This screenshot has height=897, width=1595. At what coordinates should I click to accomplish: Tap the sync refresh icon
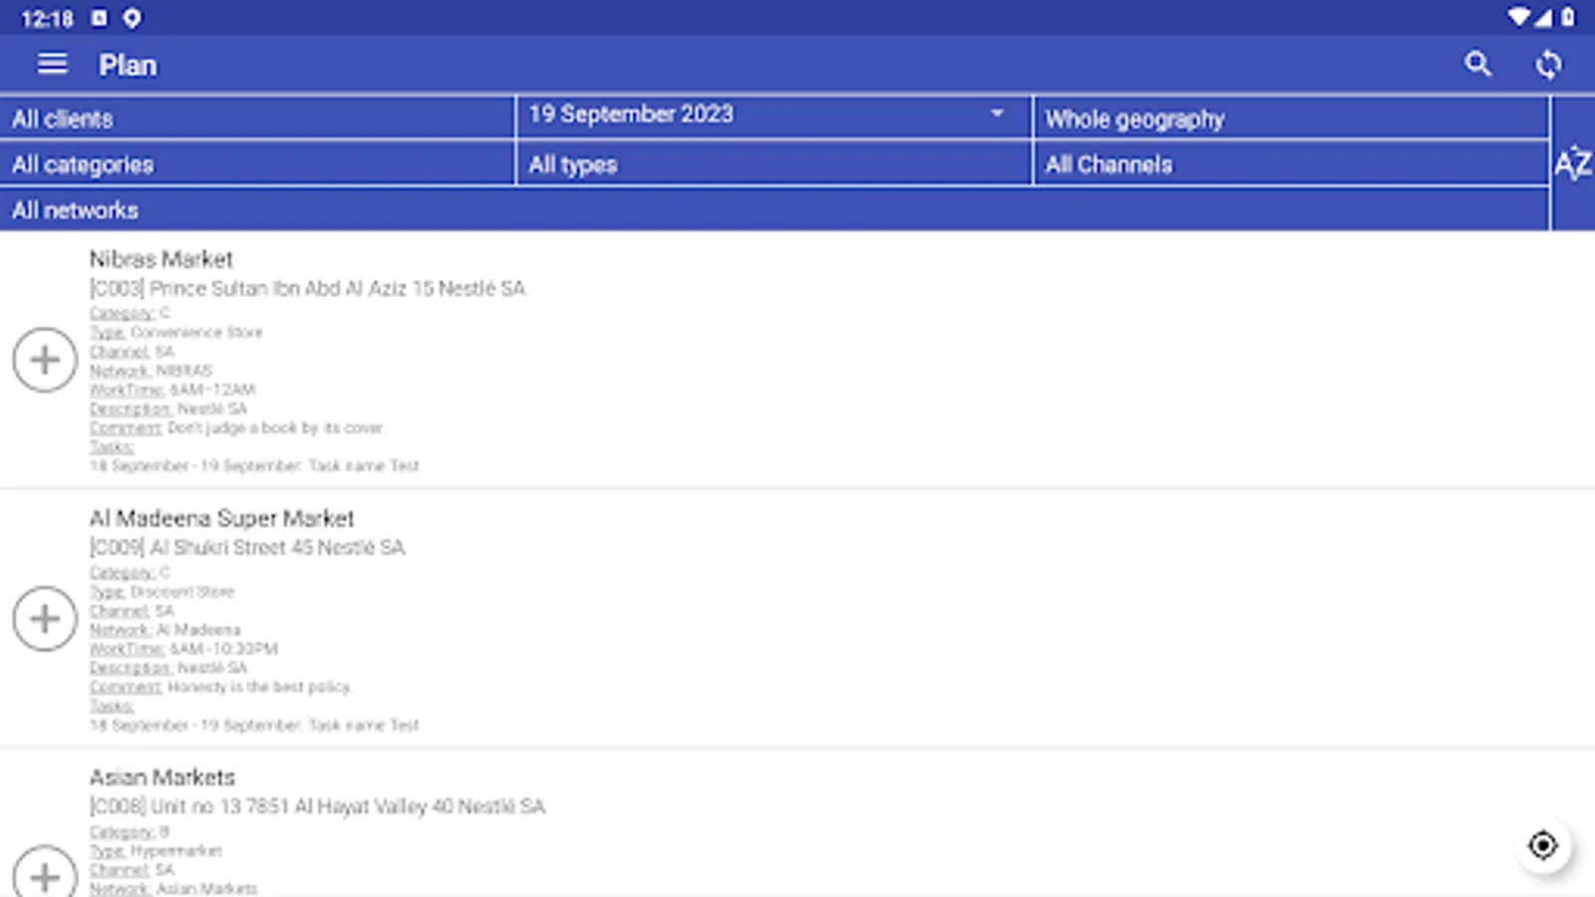pyautogui.click(x=1548, y=65)
